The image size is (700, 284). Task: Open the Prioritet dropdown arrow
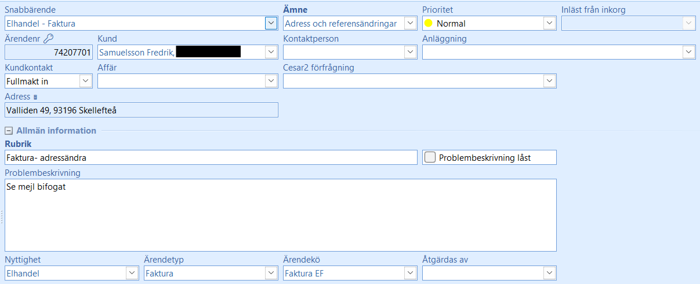click(549, 23)
